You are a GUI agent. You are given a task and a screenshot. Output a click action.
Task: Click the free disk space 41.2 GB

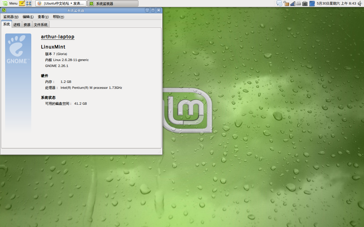click(80, 104)
